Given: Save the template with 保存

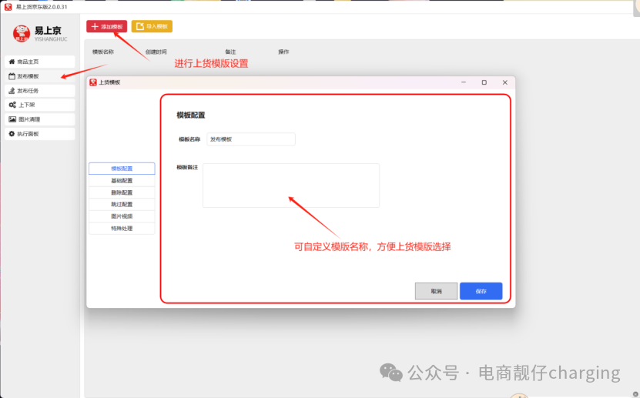Looking at the screenshot, I should click(x=481, y=291).
